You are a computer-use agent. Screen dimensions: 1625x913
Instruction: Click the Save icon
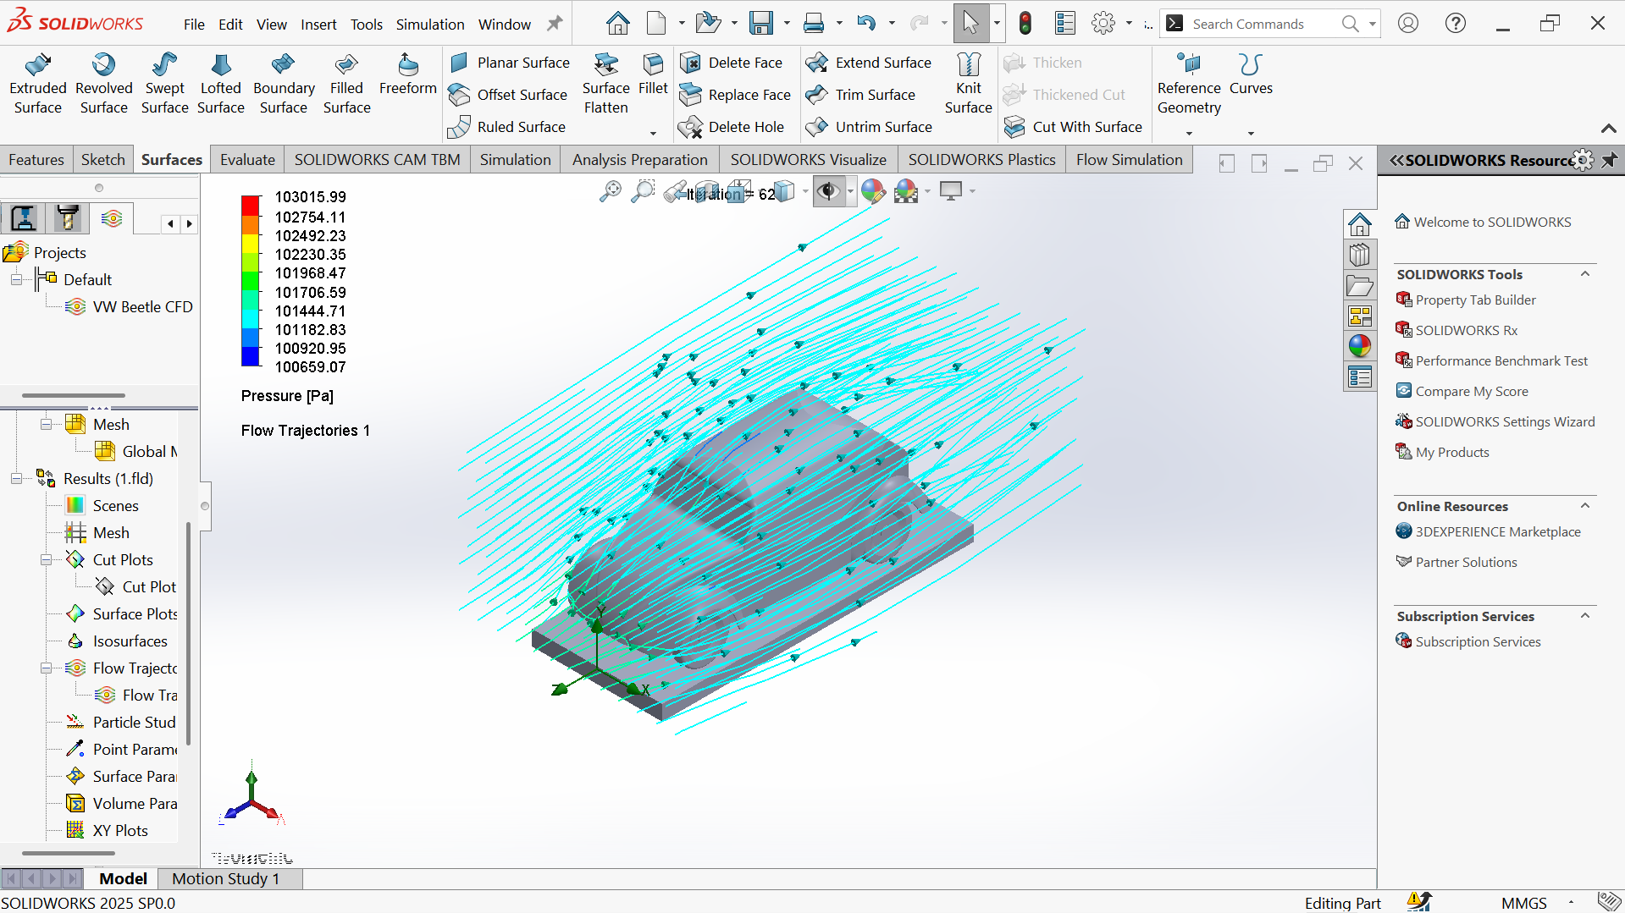pyautogui.click(x=761, y=24)
